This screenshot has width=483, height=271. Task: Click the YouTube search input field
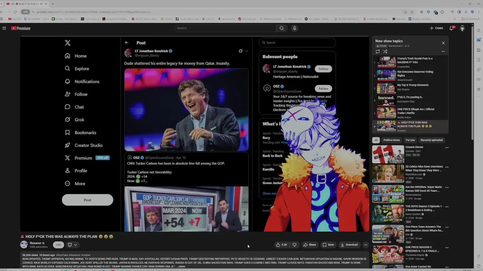point(225,28)
